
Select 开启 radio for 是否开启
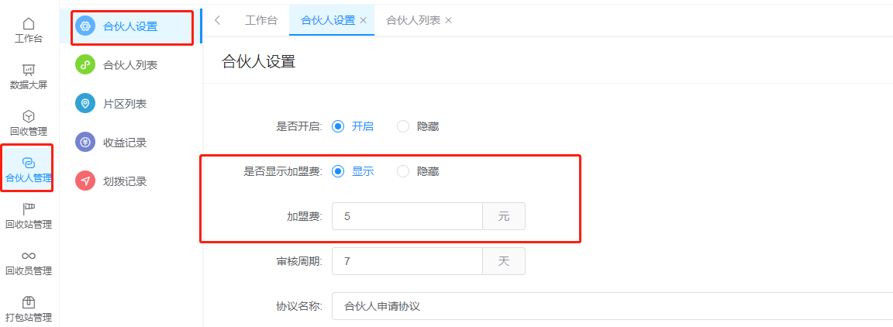tap(338, 126)
